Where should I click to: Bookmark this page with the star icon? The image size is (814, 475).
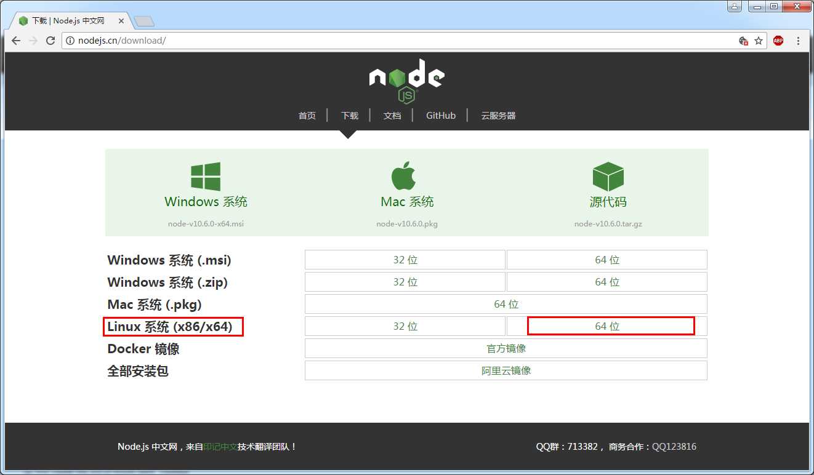[759, 41]
